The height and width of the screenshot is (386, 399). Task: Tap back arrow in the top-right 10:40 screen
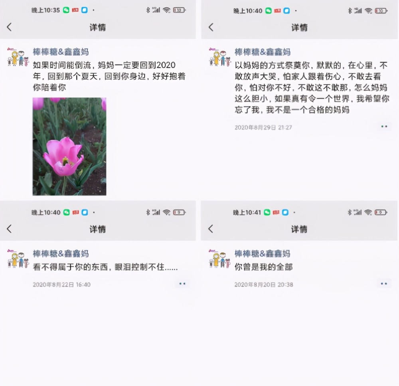point(211,27)
